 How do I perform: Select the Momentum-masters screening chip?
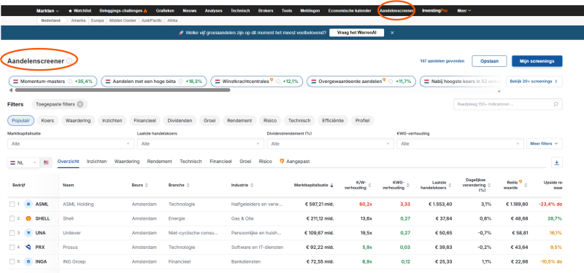53,82
